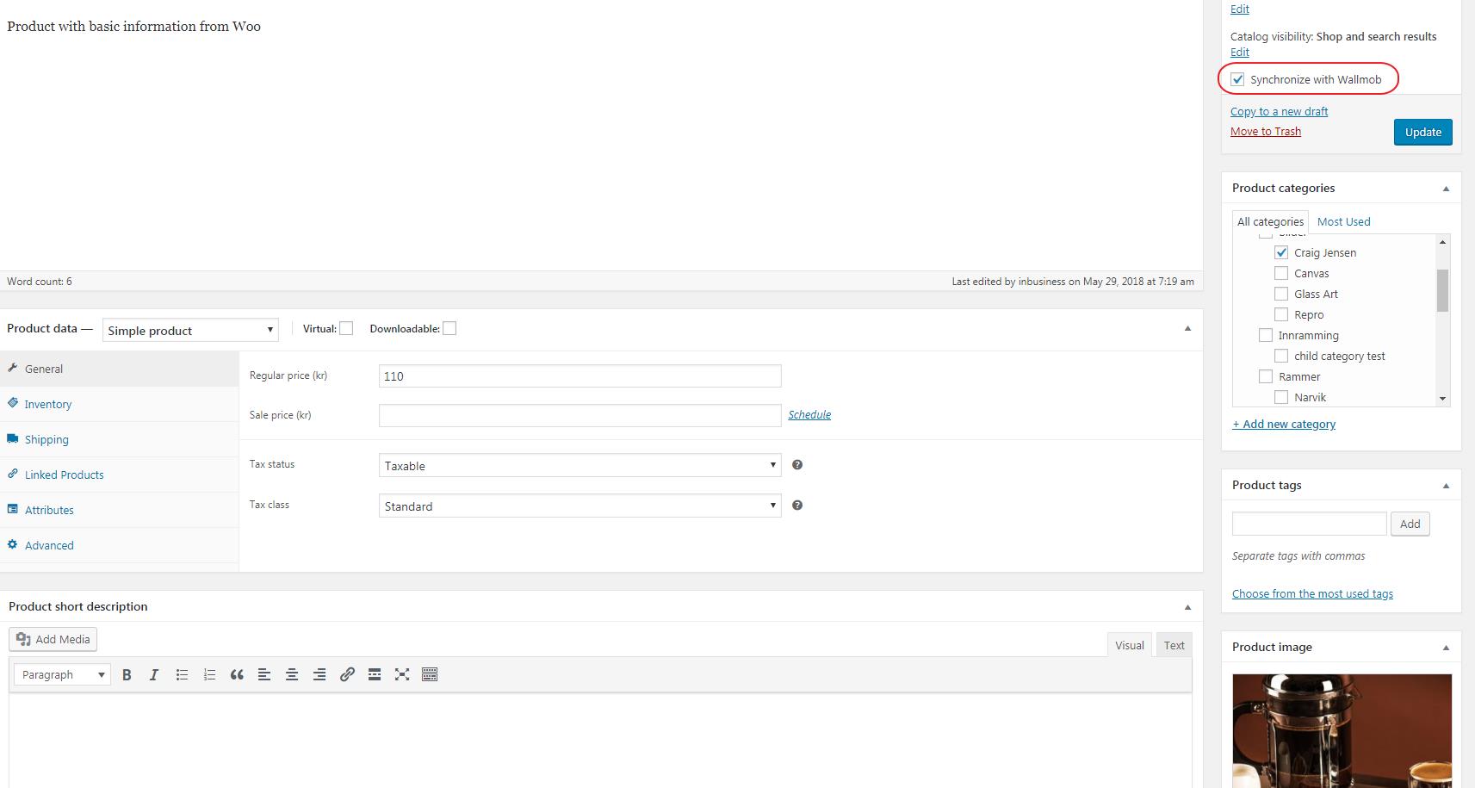Show the Most Used categories tab

1343,221
